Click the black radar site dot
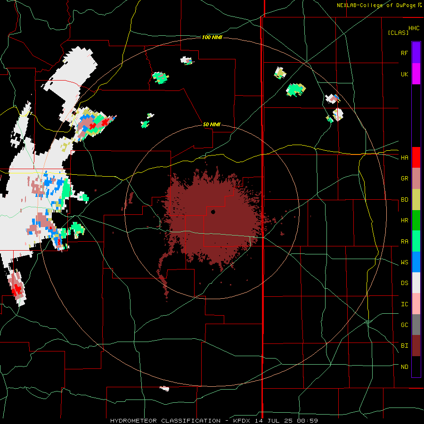The image size is (424, 424). (213, 212)
